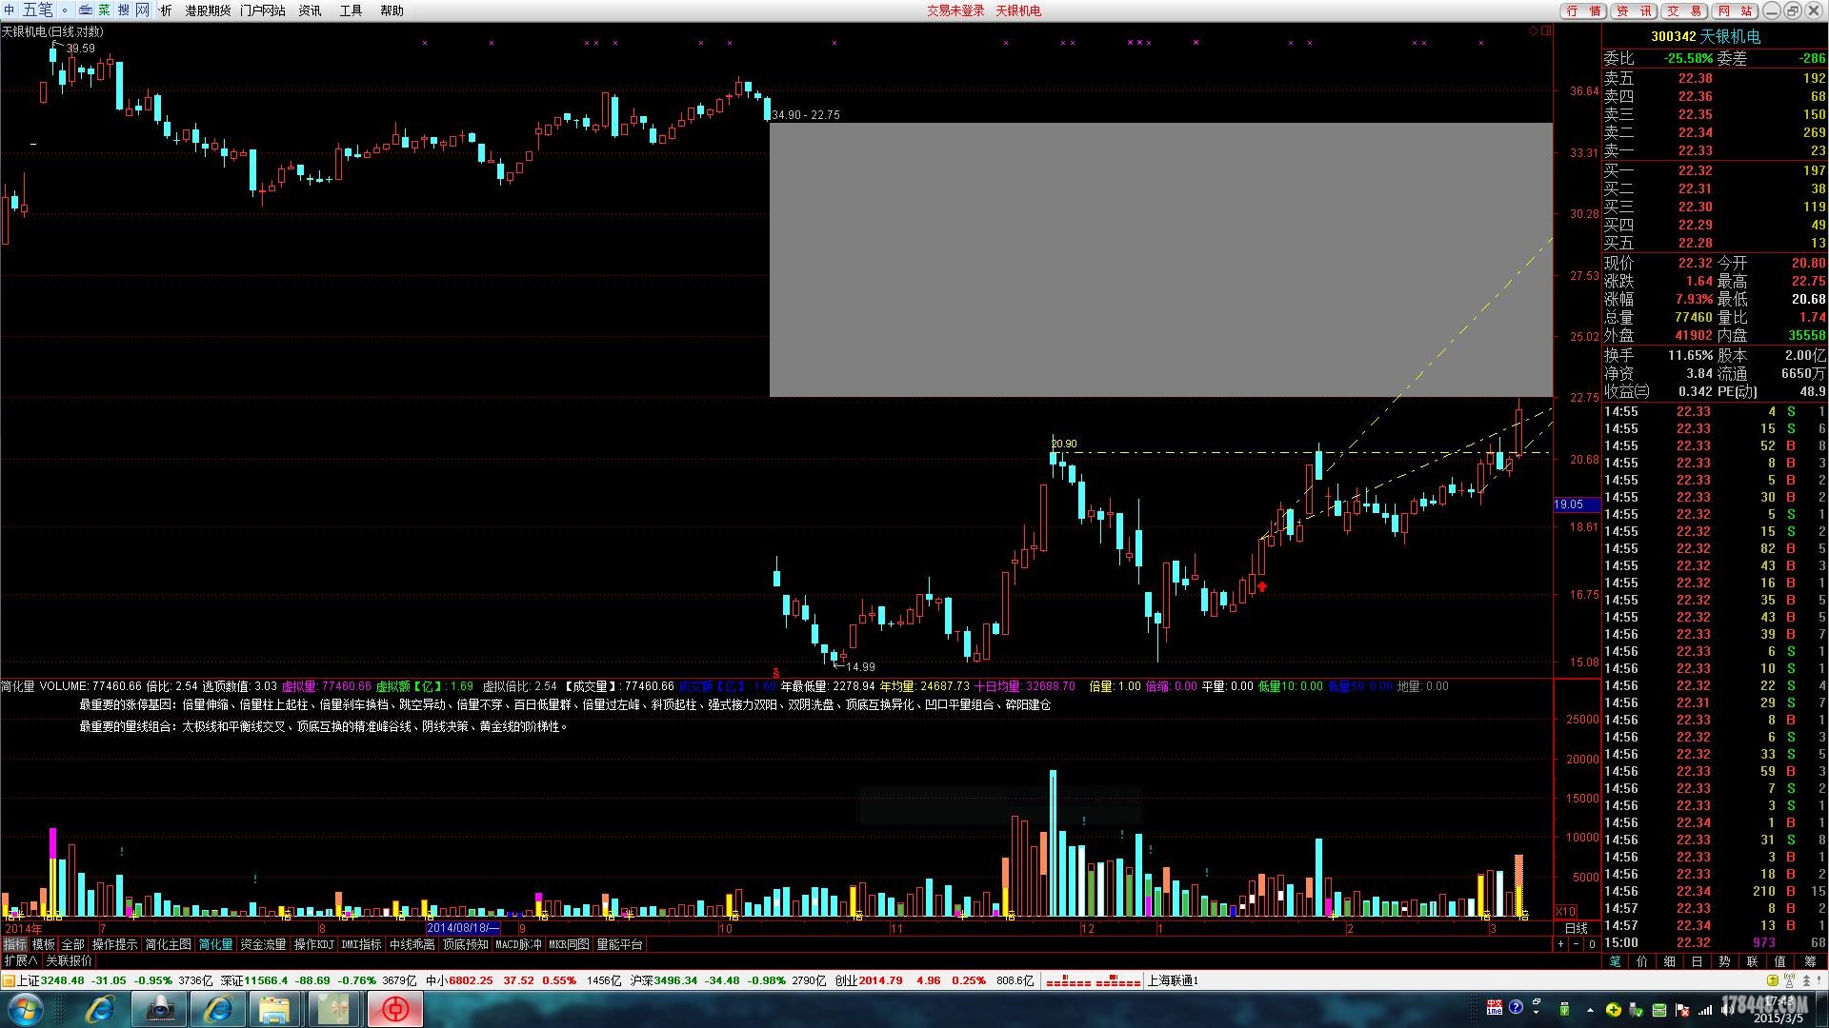Click the 行情 button at top right

[1583, 10]
